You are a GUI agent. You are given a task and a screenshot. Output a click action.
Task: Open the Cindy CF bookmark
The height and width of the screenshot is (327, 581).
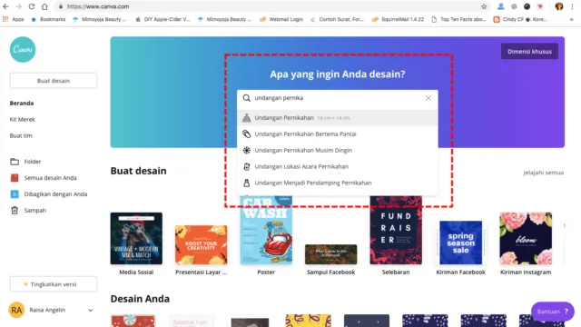[x=520, y=19]
